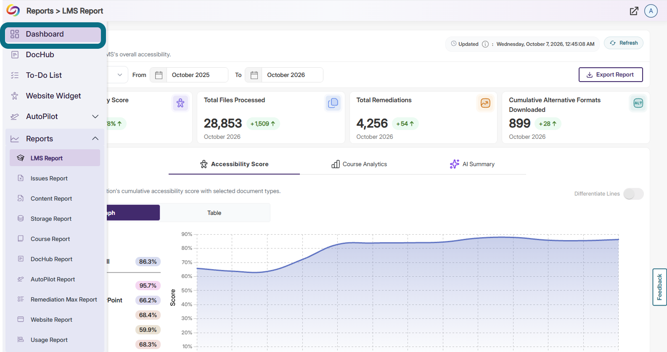Click the Total Remediations card icon

[x=485, y=103]
